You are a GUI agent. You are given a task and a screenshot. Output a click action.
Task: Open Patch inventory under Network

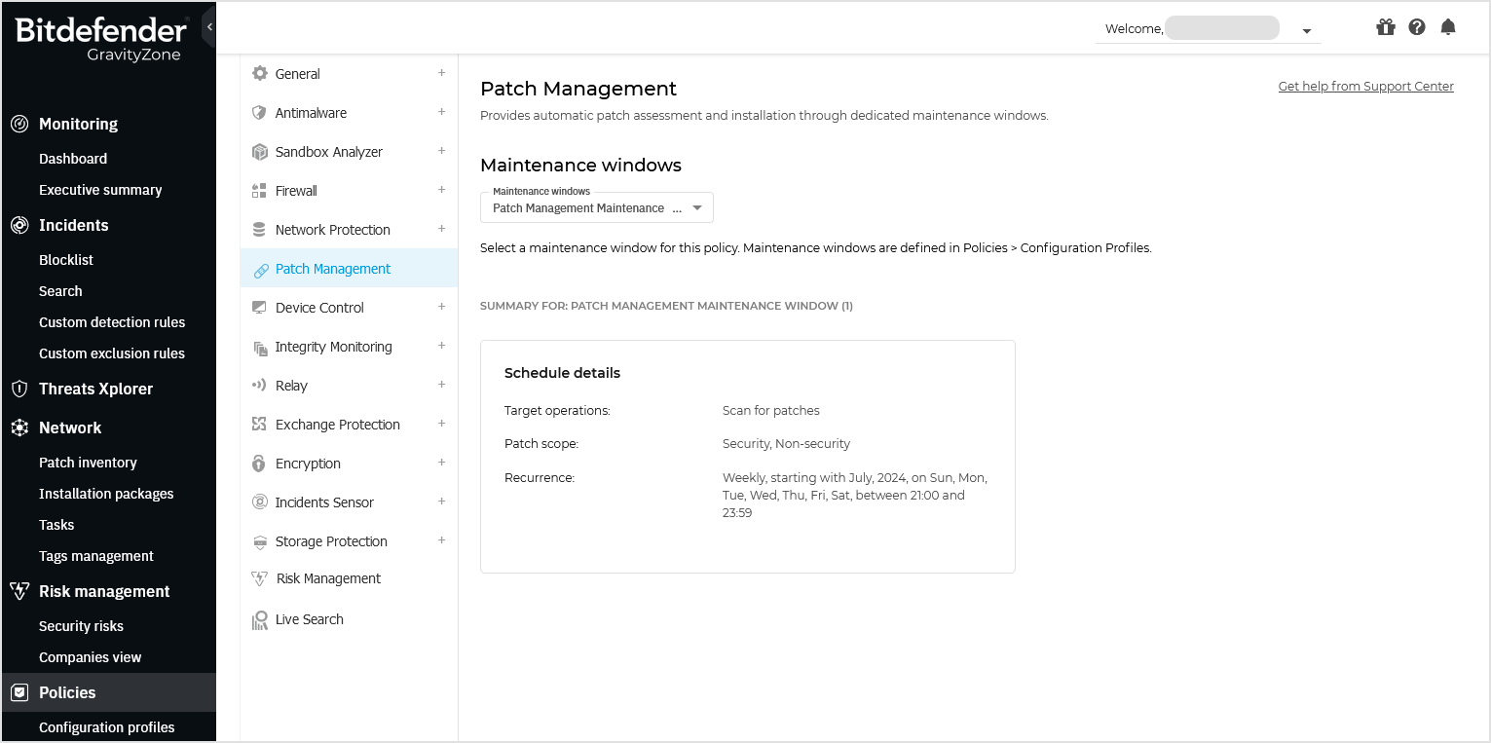(x=88, y=463)
